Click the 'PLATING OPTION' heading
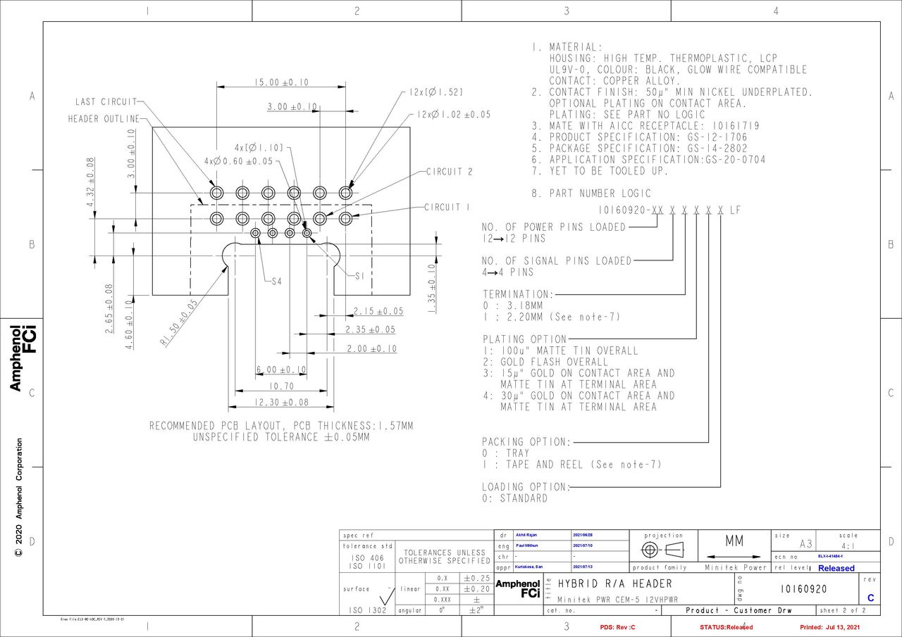The width and height of the screenshot is (902, 637). tap(524, 339)
